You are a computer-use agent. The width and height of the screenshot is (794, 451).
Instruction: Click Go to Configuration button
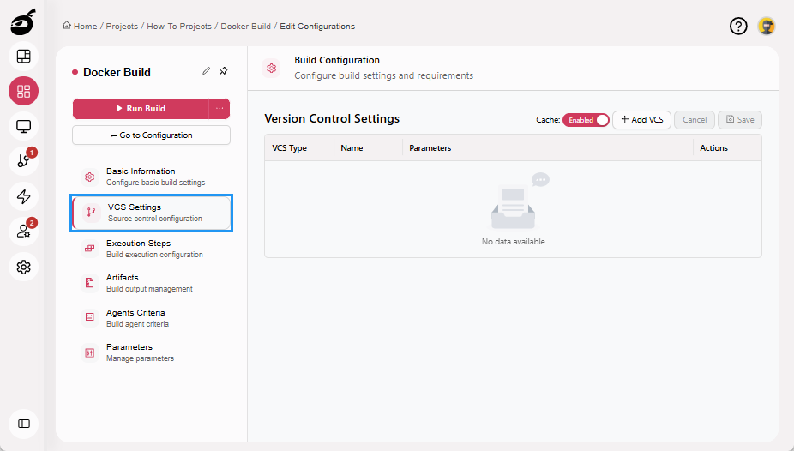tap(152, 135)
